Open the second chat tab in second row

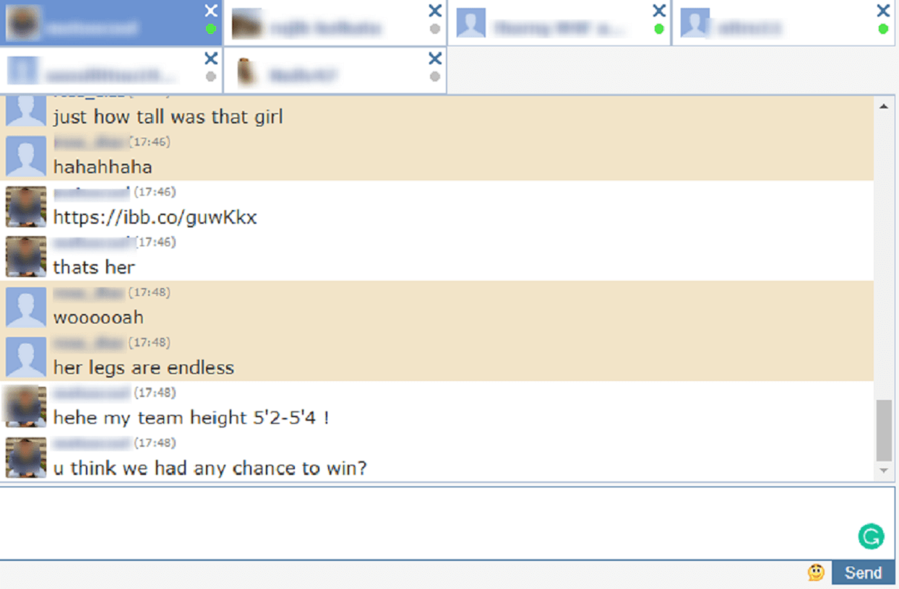[335, 71]
